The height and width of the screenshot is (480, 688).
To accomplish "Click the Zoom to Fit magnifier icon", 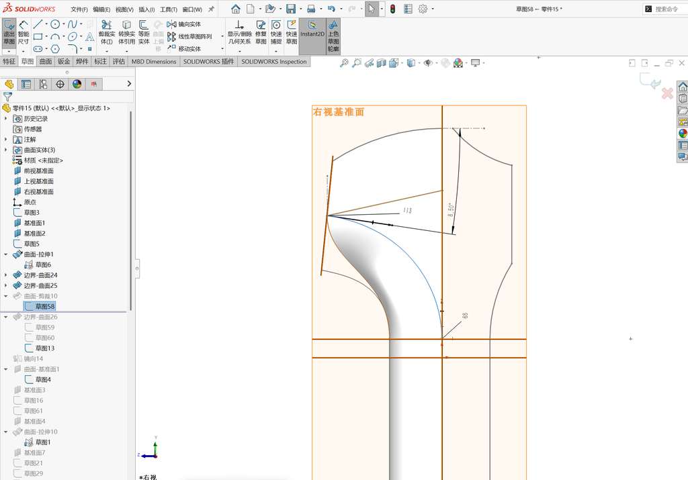I will 344,63.
